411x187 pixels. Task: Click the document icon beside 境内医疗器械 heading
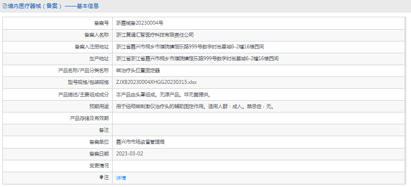(4, 6)
